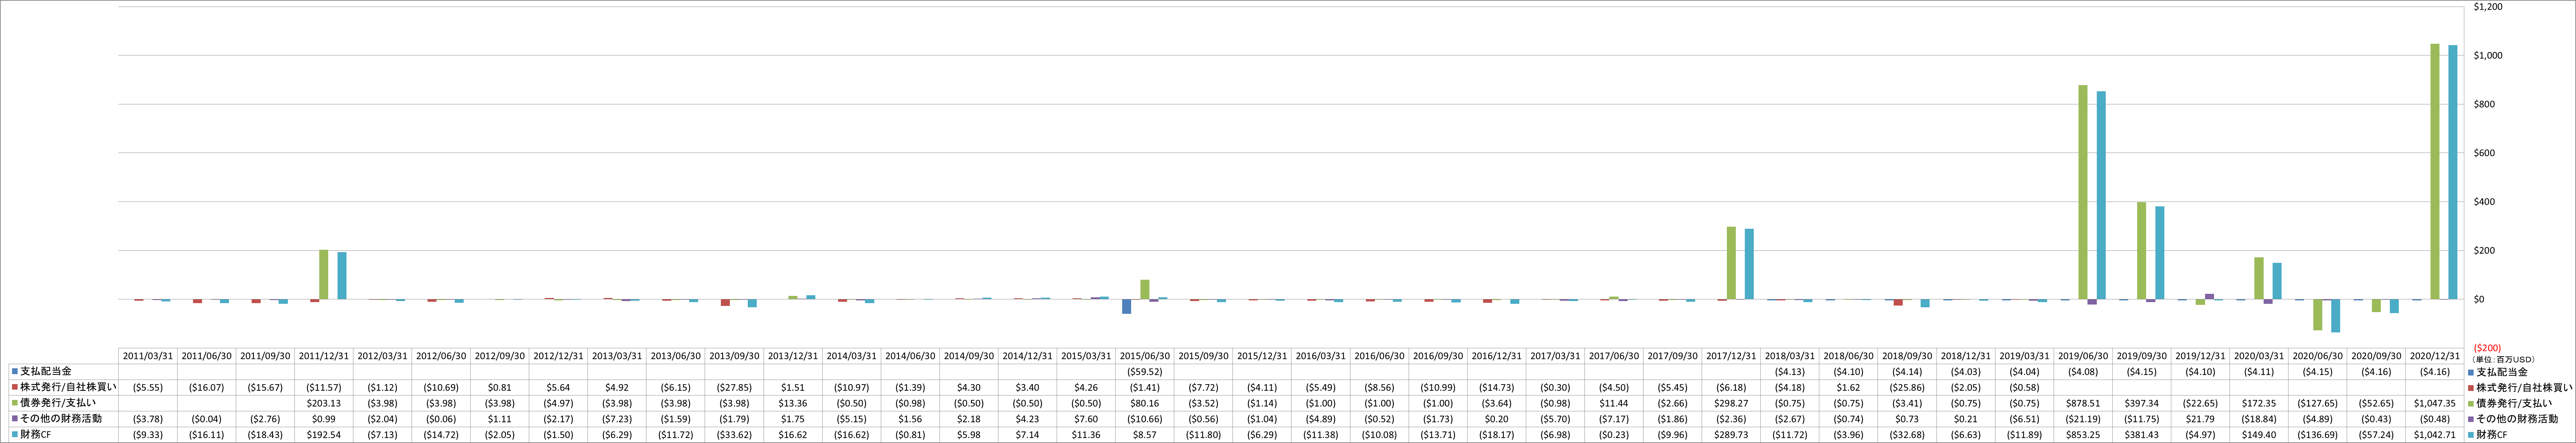Click the $192.54 cell
2576x443 pixels.
pyautogui.click(x=324, y=435)
